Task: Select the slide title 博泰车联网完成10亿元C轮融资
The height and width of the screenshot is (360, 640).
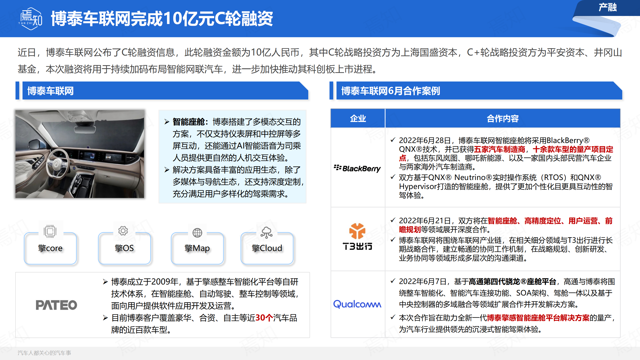Action: click(x=162, y=19)
